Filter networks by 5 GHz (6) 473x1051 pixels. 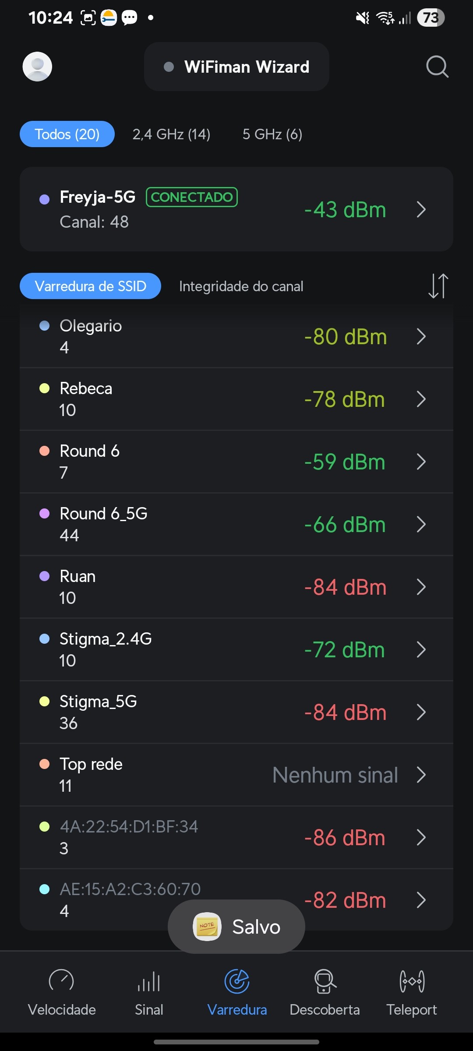[x=272, y=134]
